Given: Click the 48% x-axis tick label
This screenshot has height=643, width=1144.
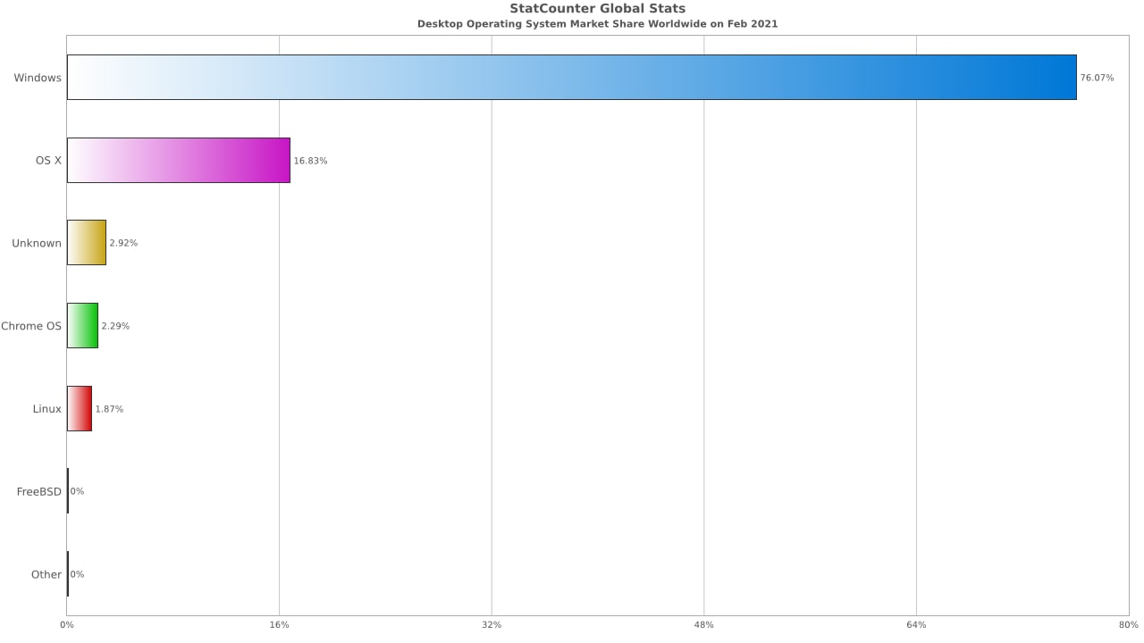Looking at the screenshot, I should 703,624.
